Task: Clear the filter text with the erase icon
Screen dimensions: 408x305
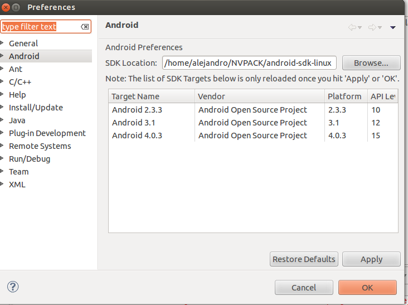Action: coord(85,27)
